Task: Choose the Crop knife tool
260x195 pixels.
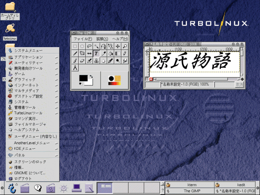Action: point(75,54)
